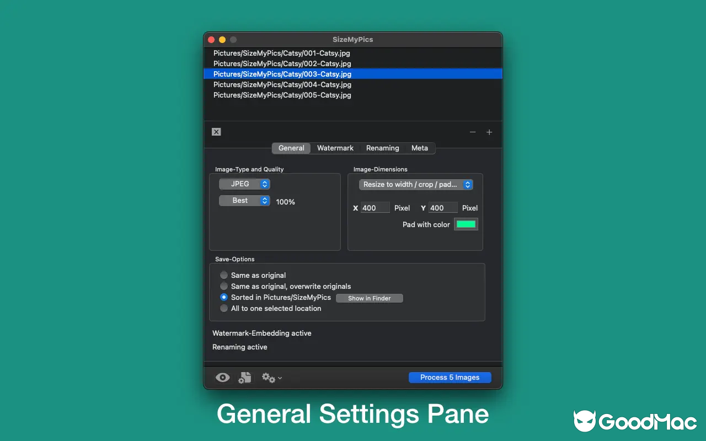Change the 'Pad with color' green swatch
706x441 pixels.
466,224
